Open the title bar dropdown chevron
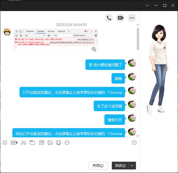Image resolution: width=178 pixels, height=173 pixels. click(147, 5)
